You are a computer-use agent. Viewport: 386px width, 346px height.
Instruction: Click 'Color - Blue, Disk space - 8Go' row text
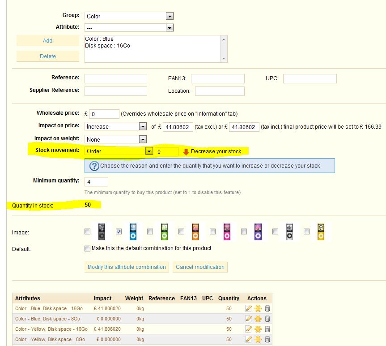[47, 319]
